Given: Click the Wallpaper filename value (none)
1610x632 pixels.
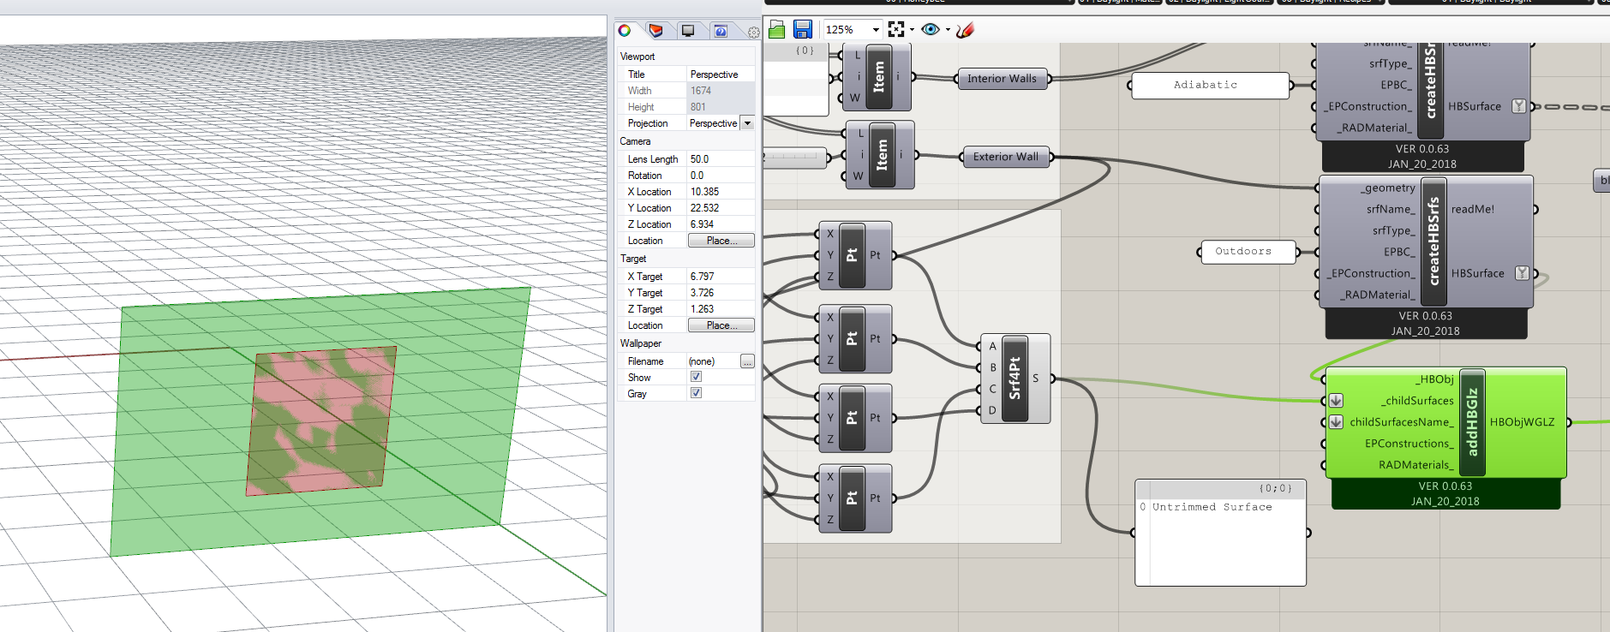Looking at the screenshot, I should (713, 361).
